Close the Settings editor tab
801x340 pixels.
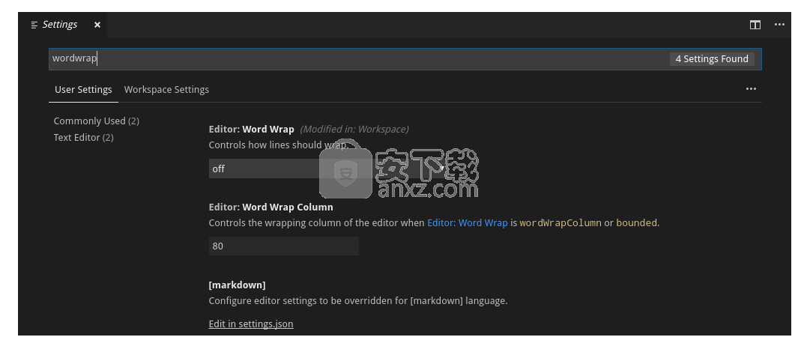pyautogui.click(x=97, y=25)
